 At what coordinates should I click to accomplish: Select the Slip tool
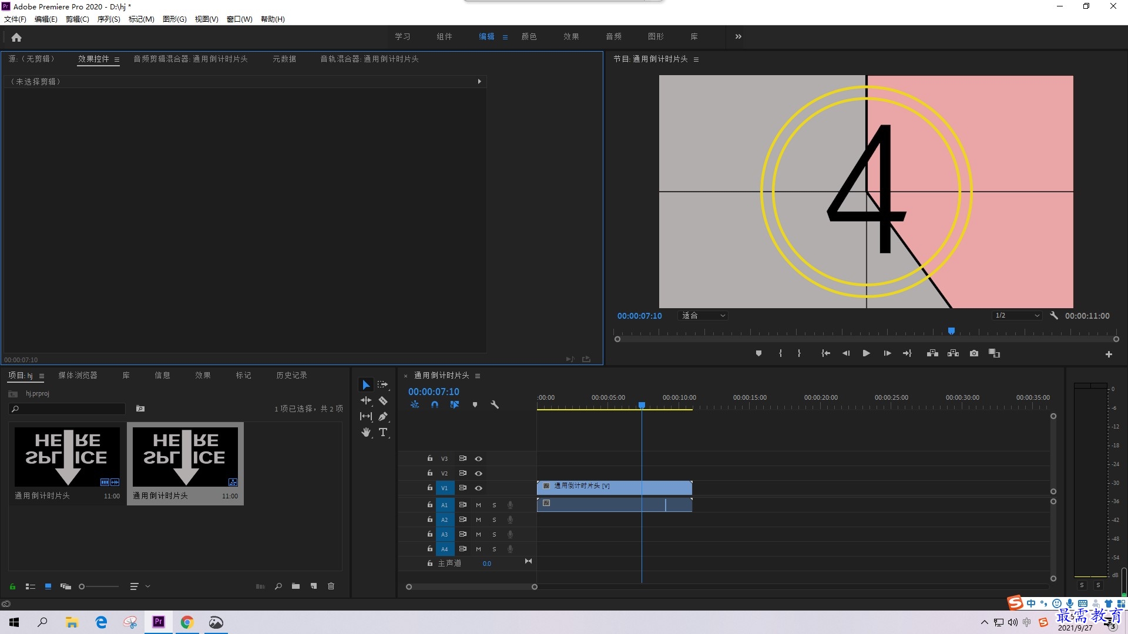tap(366, 416)
